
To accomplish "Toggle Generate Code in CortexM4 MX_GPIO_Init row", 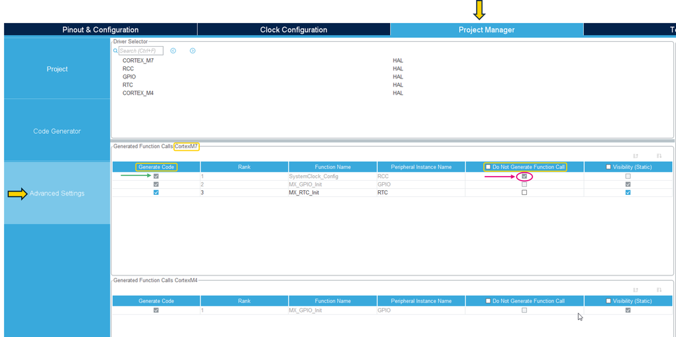I will 156,311.
